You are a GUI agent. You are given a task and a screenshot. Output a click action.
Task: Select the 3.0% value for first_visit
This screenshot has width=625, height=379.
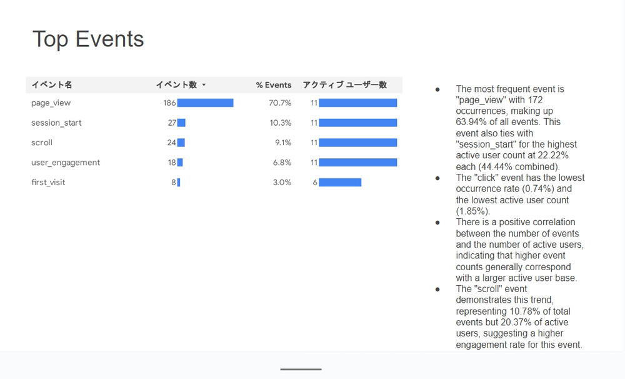pos(281,183)
